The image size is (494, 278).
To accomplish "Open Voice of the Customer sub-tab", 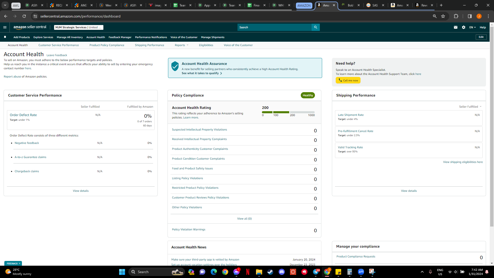I will point(238,45).
